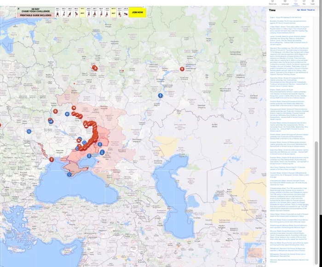Click the blue anchor marker on Azov coast
Screen dimensions: 322x267
[89, 156]
